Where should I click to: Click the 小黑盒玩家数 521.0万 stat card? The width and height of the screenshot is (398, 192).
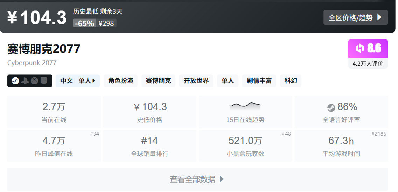click(245, 146)
